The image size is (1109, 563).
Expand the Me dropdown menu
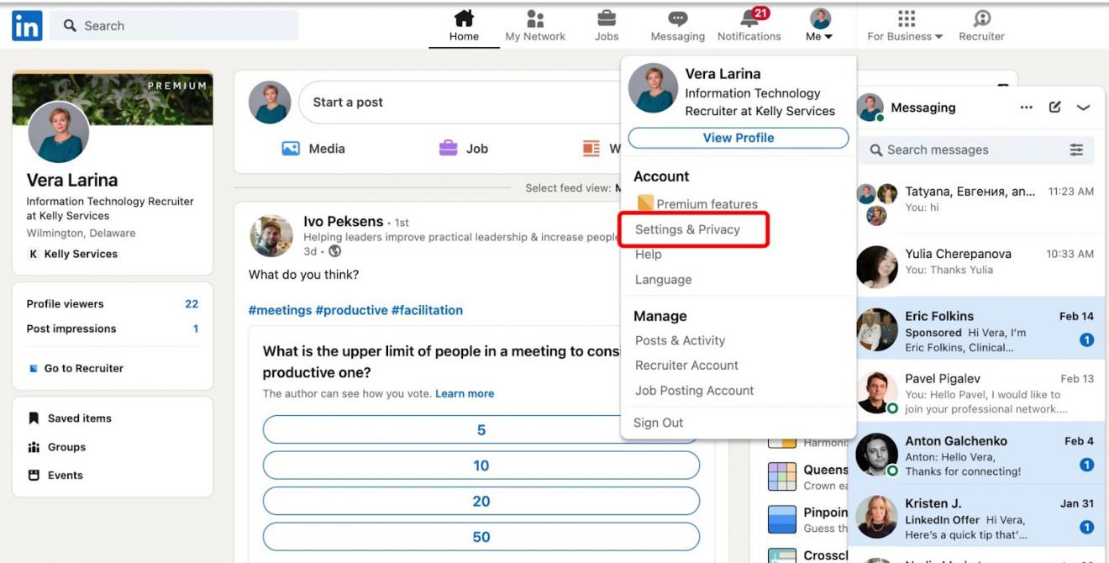[817, 25]
